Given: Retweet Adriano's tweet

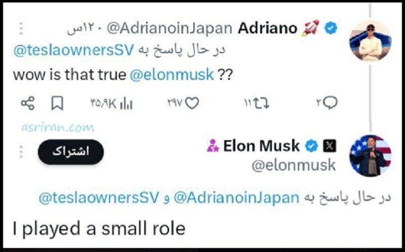Looking at the screenshot, I should (262, 104).
